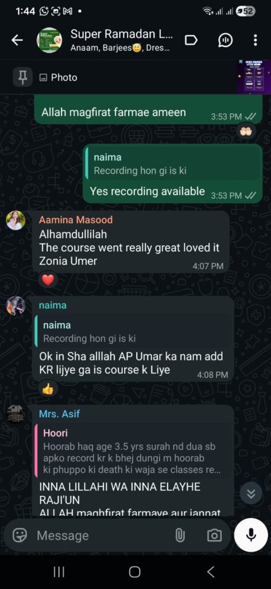Jump to latest messages with down chevrons

251,493
